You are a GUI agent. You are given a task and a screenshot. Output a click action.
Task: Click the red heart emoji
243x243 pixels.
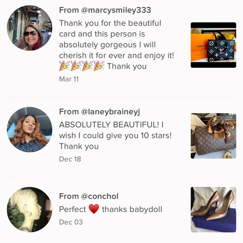tap(94, 209)
